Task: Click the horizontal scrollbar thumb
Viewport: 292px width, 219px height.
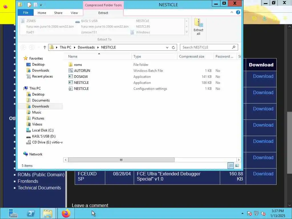Action: click(121, 160)
